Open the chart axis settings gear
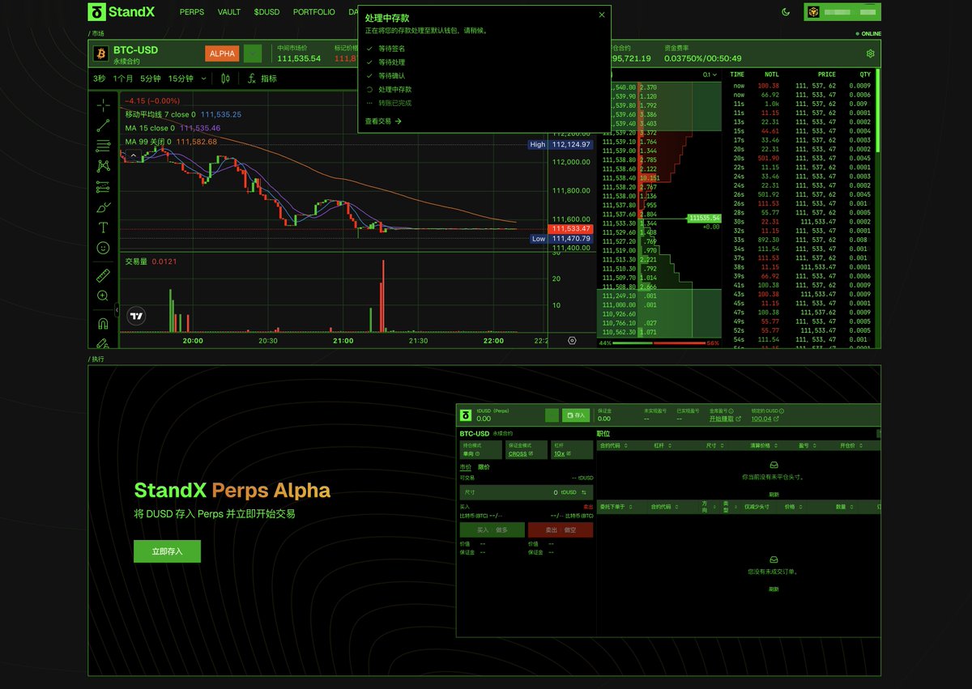Screen dimensions: 972x689 tap(572, 341)
